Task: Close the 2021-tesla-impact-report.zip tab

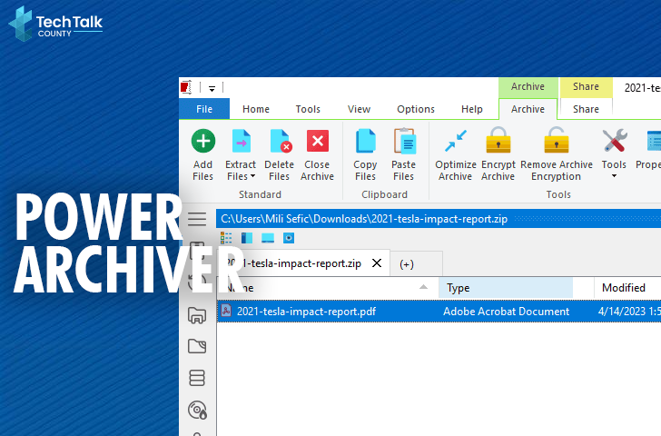Action: pos(377,263)
